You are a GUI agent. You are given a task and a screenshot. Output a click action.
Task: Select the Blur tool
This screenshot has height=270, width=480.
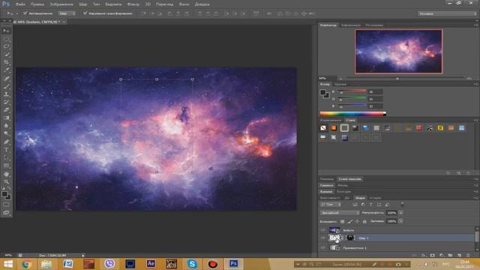7,126
